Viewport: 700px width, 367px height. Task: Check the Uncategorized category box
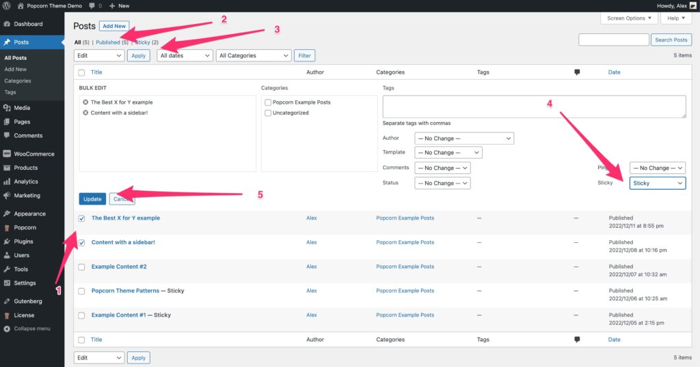(268, 113)
